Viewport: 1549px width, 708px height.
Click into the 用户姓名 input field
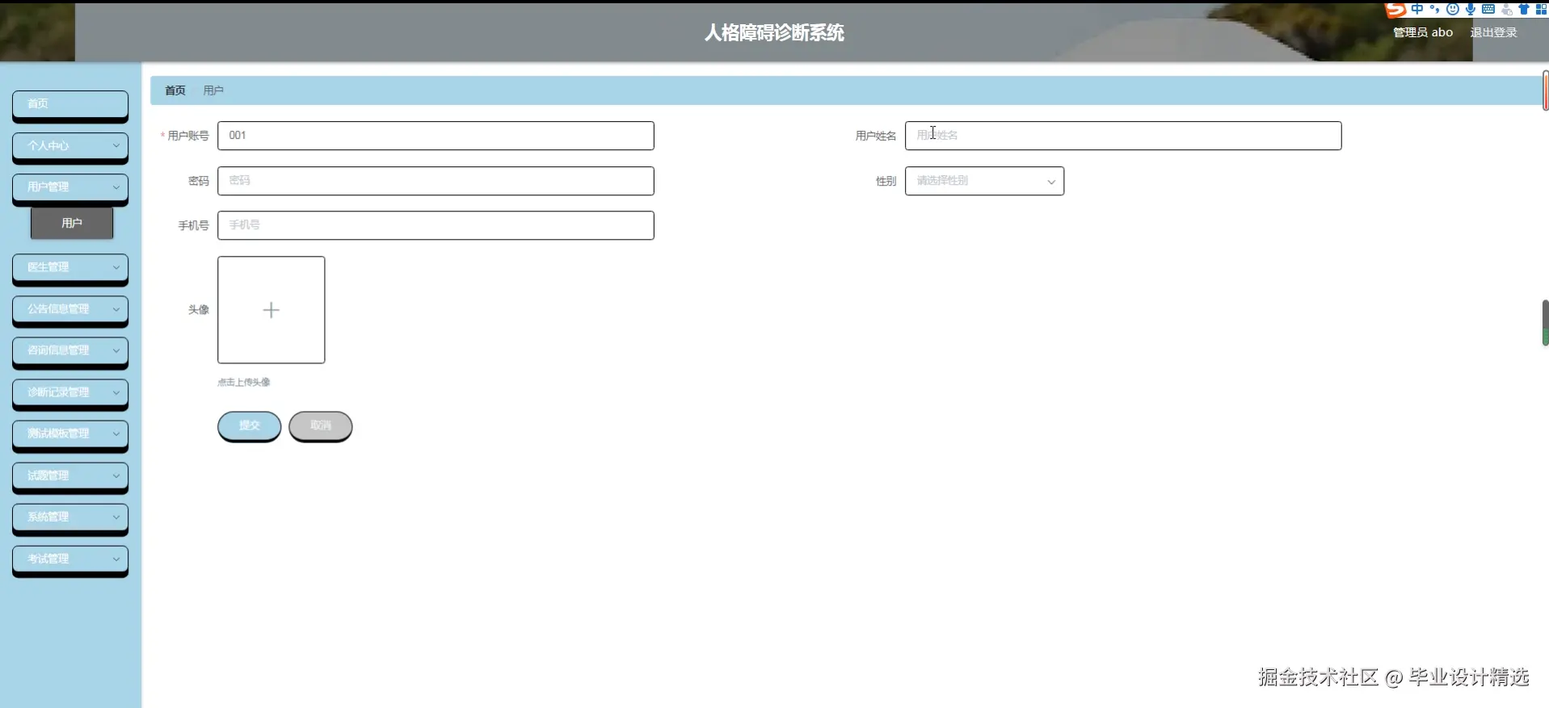(x=1123, y=136)
